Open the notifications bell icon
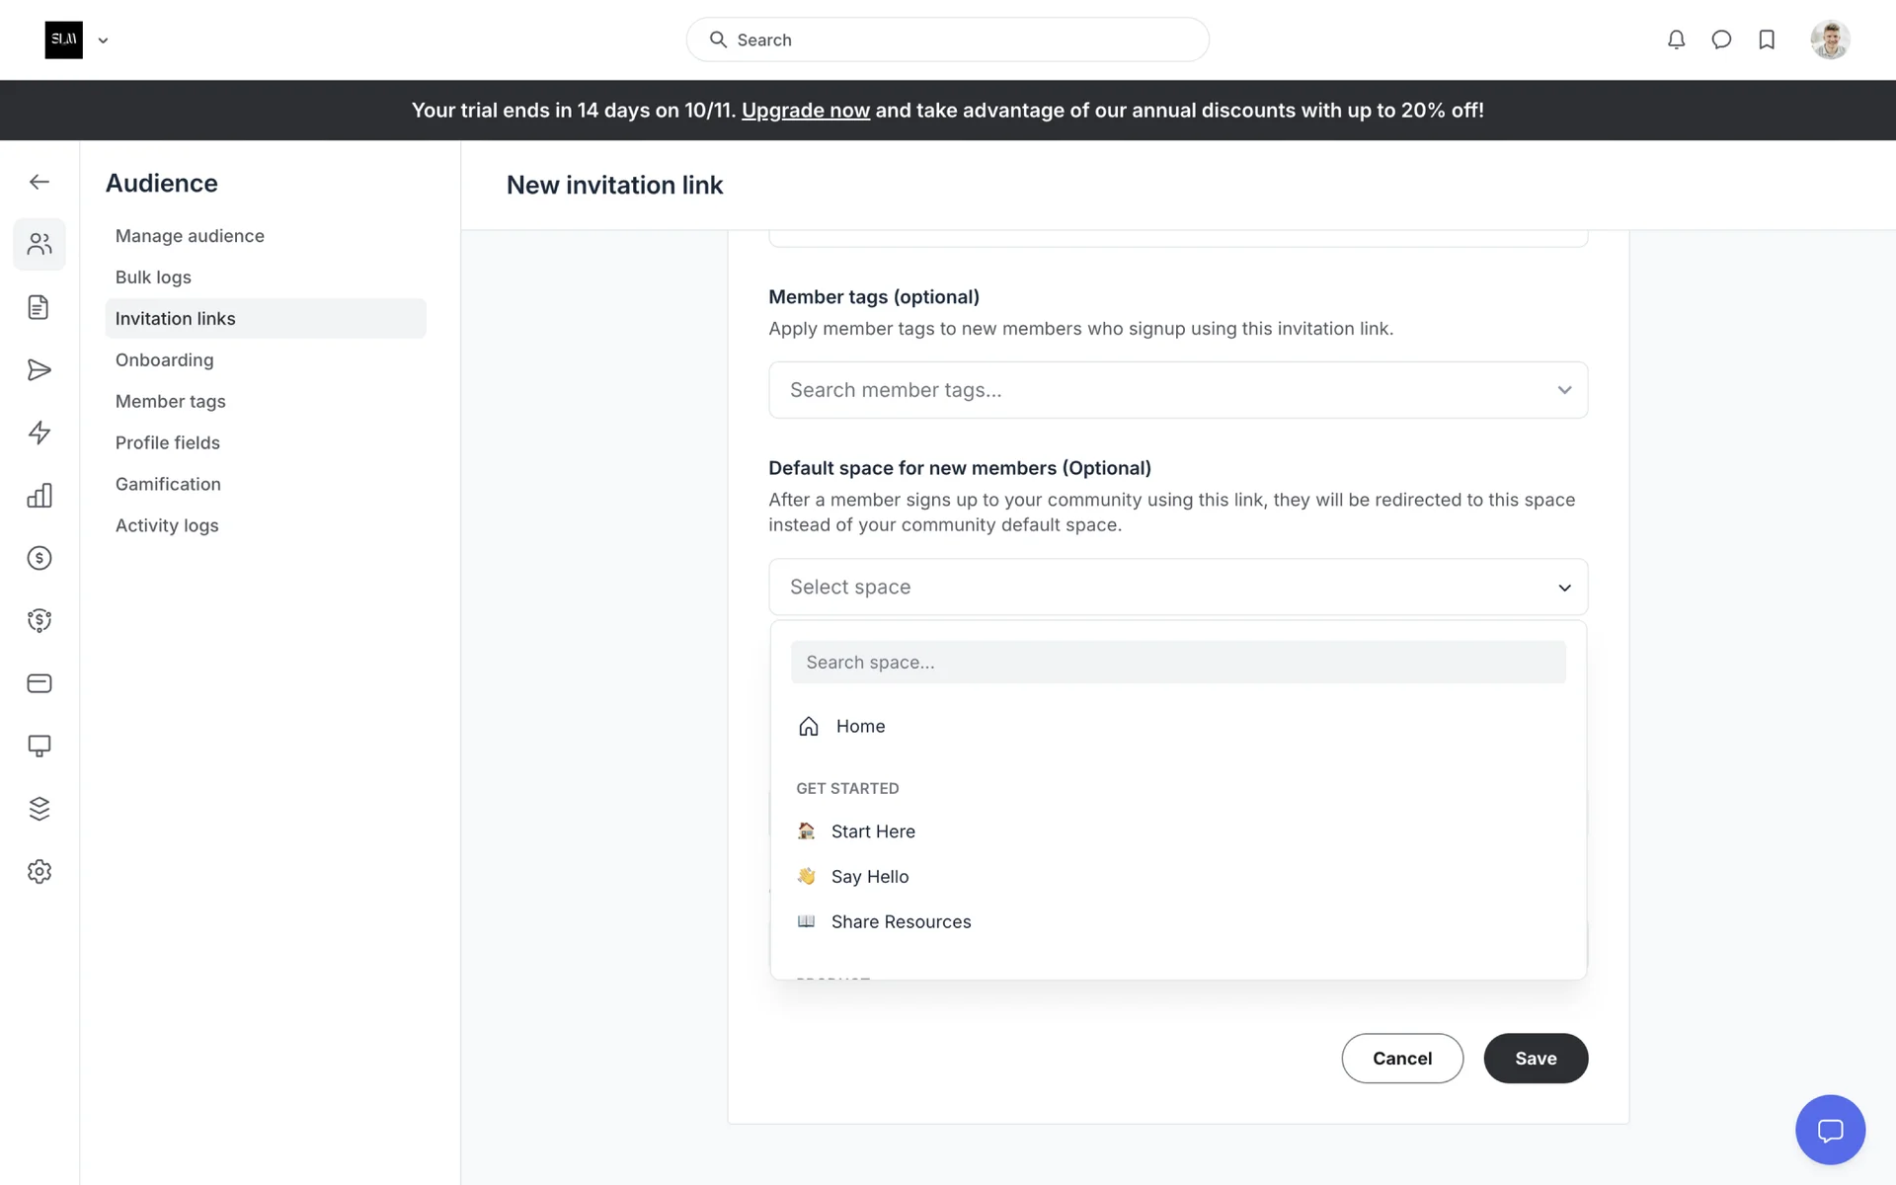The height and width of the screenshot is (1185, 1896). pyautogui.click(x=1676, y=39)
